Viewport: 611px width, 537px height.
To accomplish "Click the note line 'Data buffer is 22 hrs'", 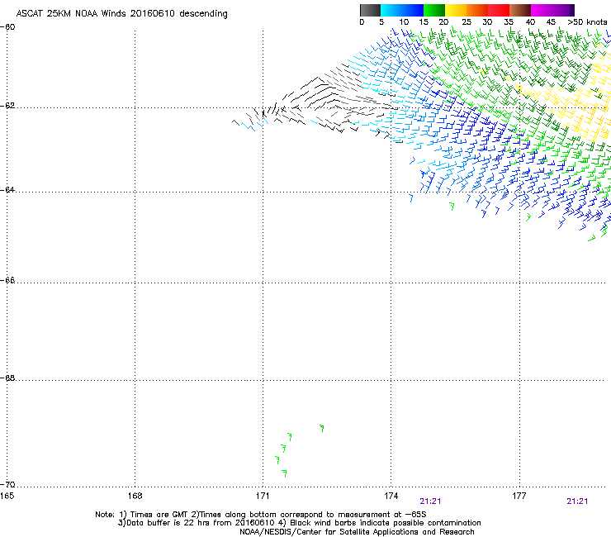I will [x=299, y=523].
